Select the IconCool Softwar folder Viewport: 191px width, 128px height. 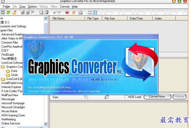pyautogui.click(x=12, y=63)
